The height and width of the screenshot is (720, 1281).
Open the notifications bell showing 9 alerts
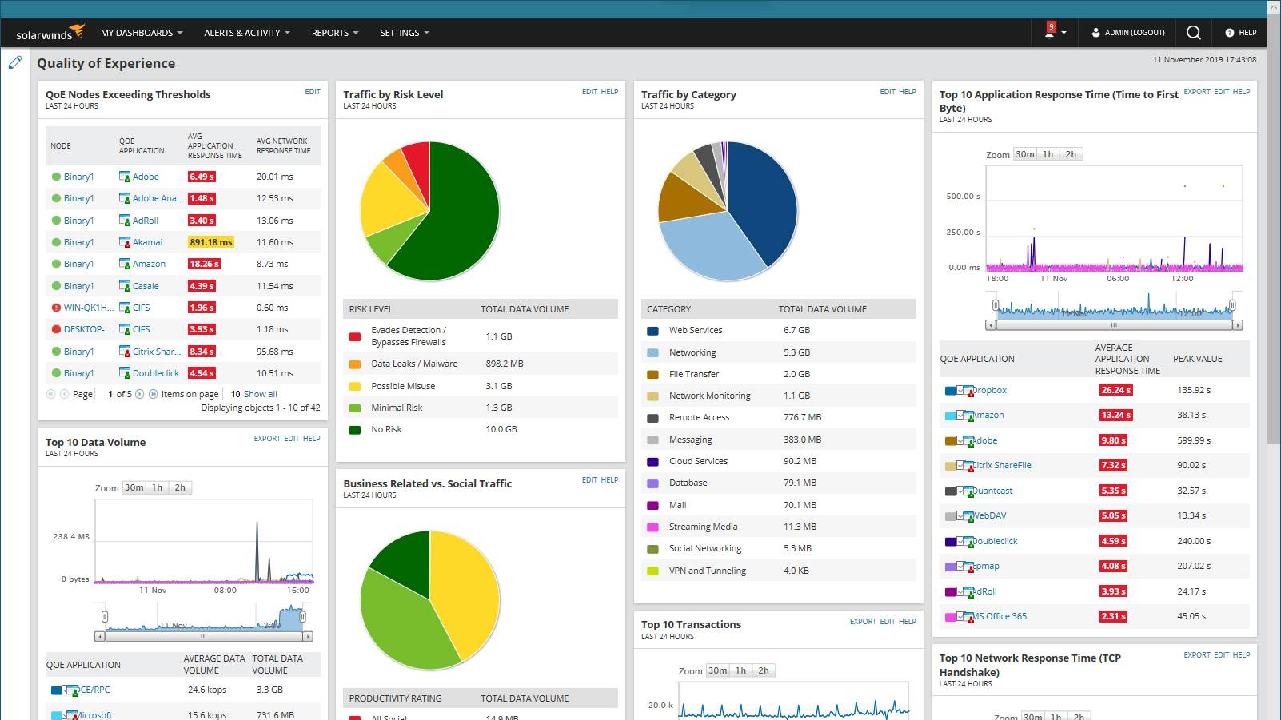[1050, 33]
